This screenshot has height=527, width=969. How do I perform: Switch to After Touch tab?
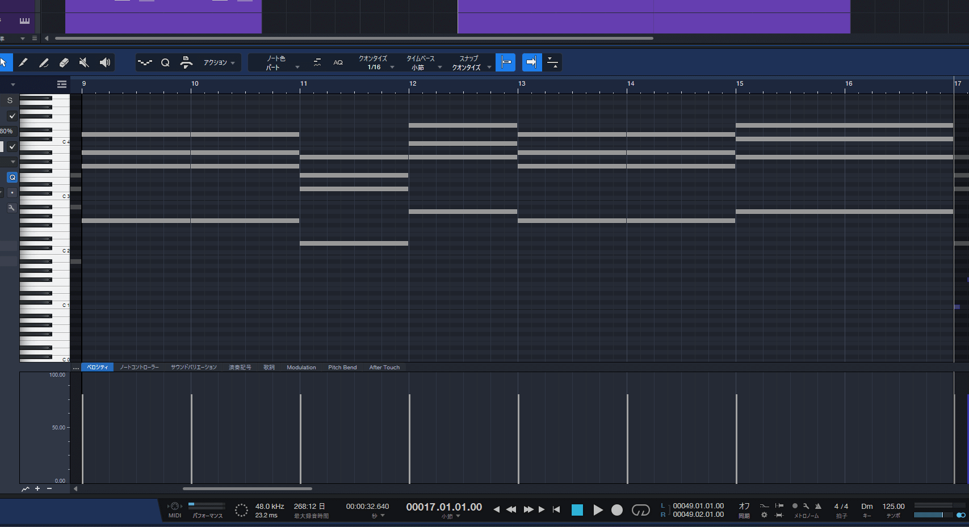(384, 367)
